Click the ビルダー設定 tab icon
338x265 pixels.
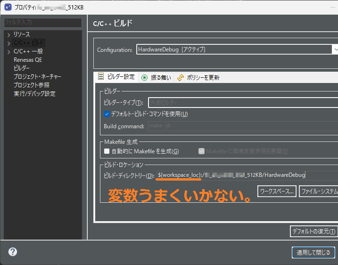(x=100, y=76)
